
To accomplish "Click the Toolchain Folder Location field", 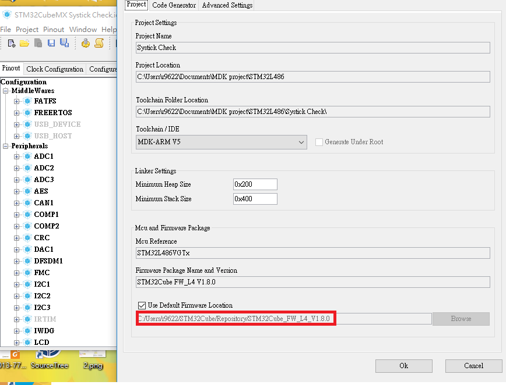I will 312,112.
